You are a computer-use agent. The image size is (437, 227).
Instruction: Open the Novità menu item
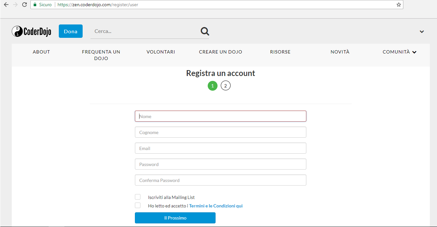(340, 52)
